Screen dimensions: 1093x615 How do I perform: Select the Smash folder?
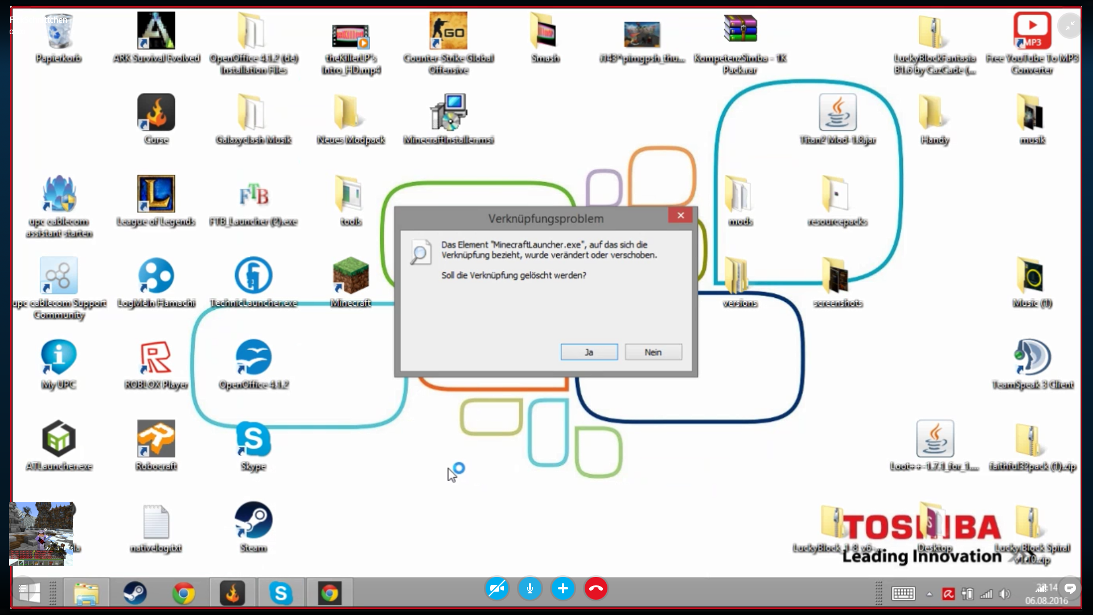click(x=545, y=38)
